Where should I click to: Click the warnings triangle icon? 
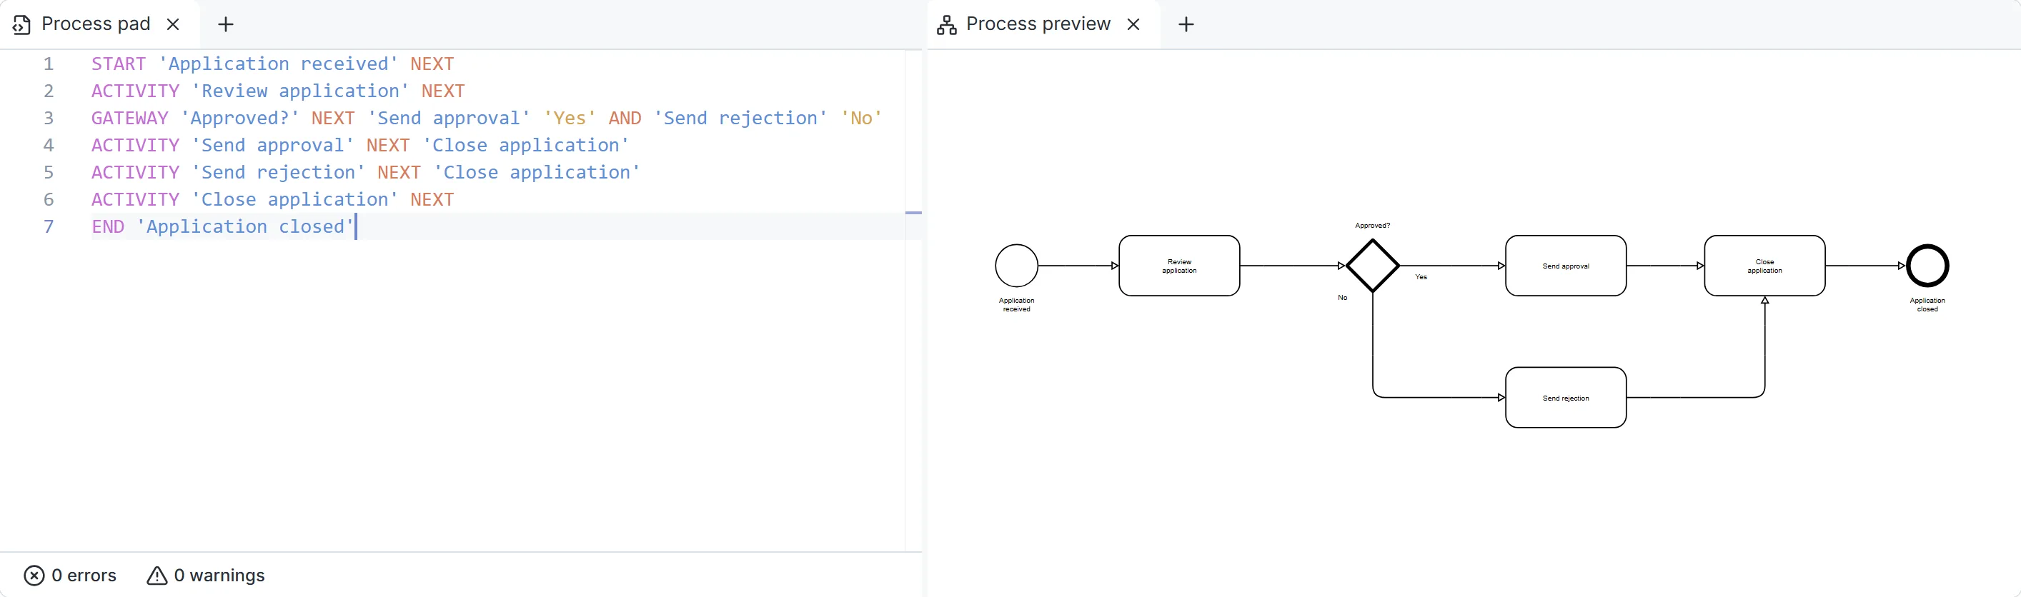tap(157, 576)
